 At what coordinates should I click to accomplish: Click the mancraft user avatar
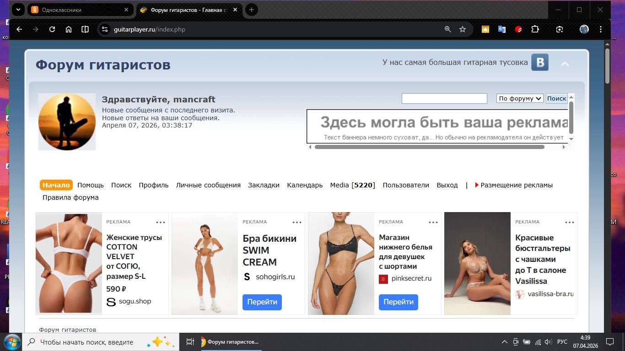[67, 122]
